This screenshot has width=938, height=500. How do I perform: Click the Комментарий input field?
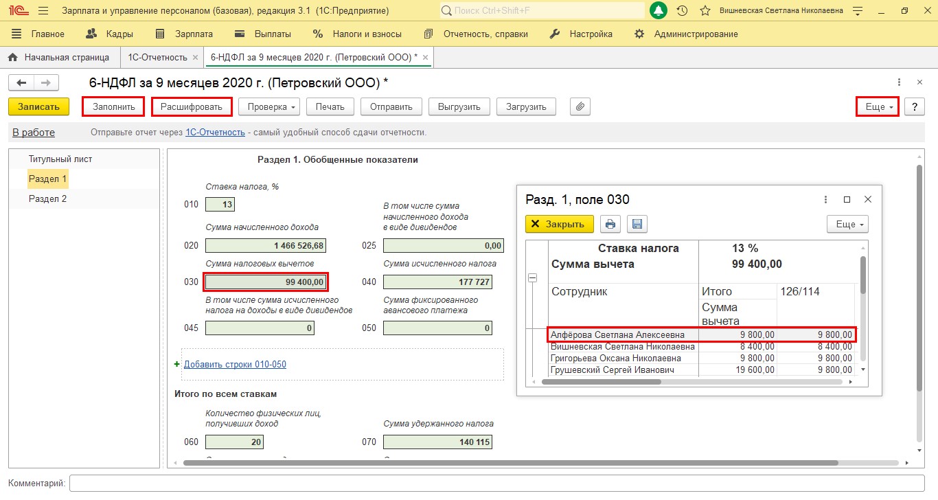[496, 484]
